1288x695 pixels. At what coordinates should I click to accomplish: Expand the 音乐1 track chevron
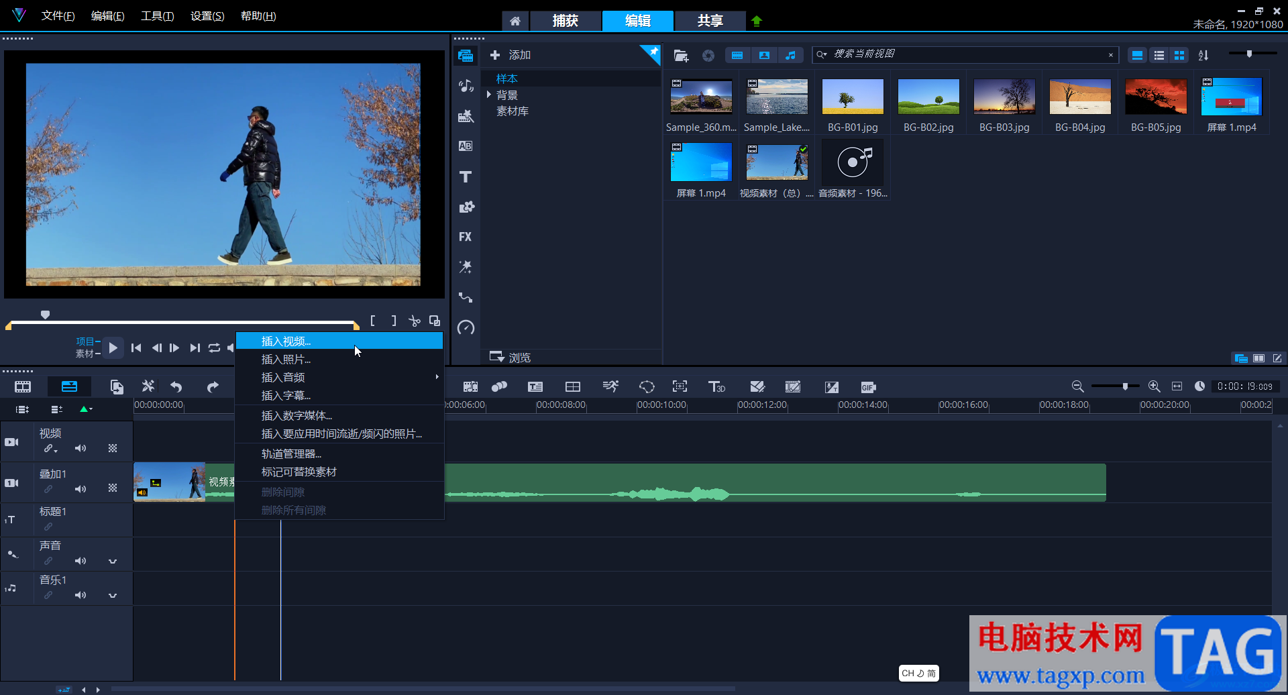pyautogui.click(x=113, y=595)
